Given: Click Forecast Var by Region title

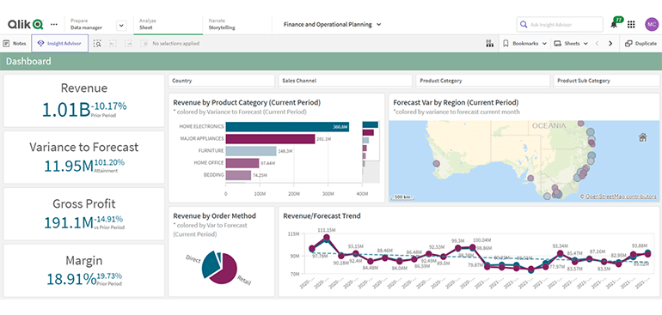Looking at the screenshot, I should [456, 102].
